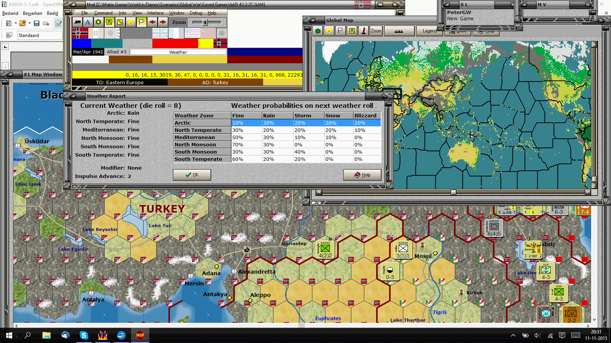Click the email document icon in OpenOffice
The width and height of the screenshot is (611, 343).
pyautogui.click(x=46, y=23)
